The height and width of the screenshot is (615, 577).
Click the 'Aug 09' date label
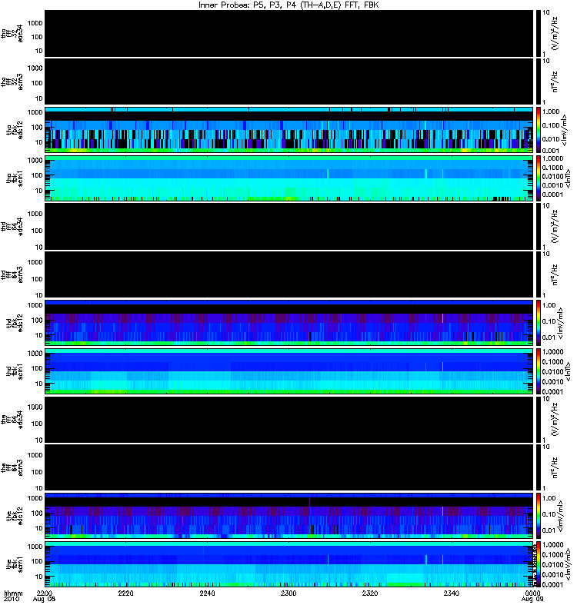[532, 600]
